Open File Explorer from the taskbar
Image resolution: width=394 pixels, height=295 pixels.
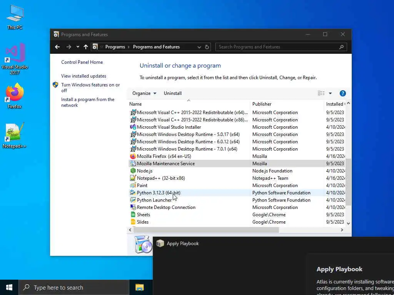coord(139,287)
